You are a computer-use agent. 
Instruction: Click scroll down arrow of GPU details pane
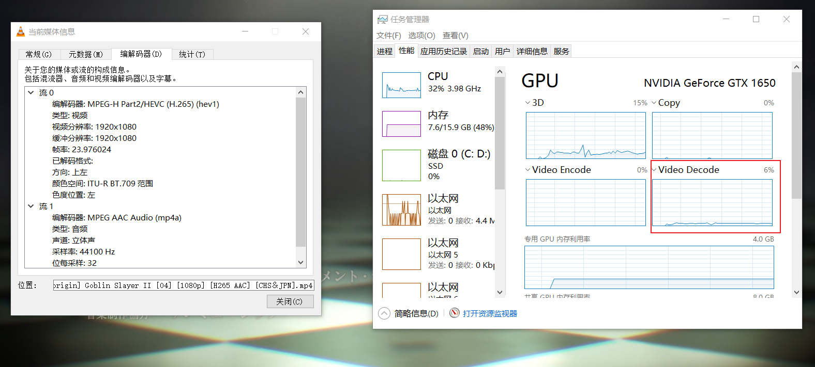coord(796,292)
